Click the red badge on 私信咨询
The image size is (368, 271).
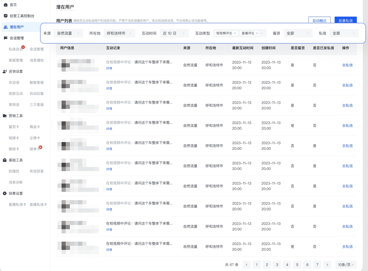click(23, 47)
